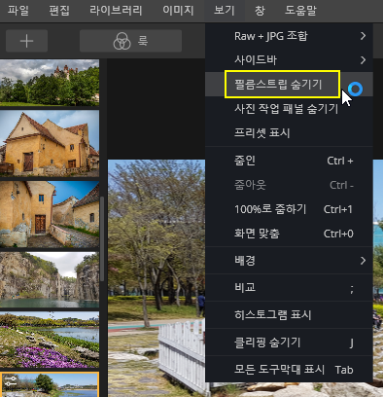Open the 편집 menu
This screenshot has width=383, height=397.
[59, 11]
